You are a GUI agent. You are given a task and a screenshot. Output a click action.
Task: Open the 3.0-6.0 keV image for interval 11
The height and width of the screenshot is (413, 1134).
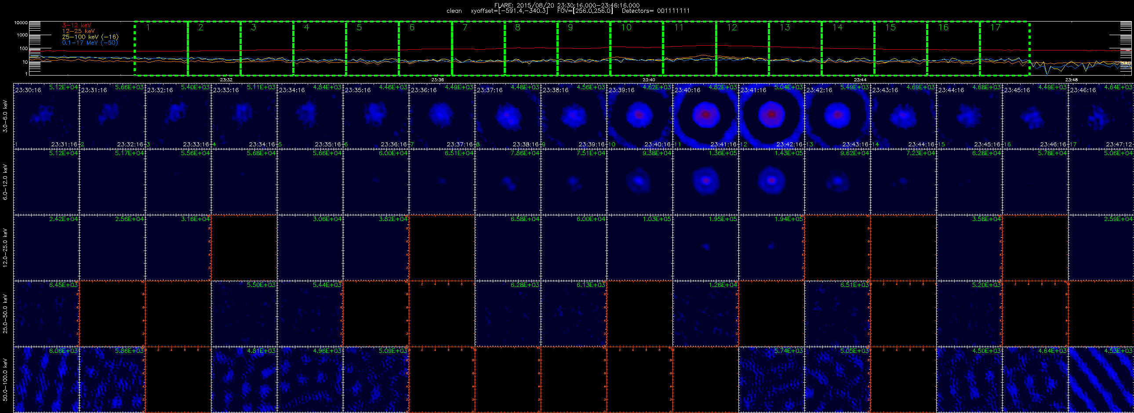705,116
